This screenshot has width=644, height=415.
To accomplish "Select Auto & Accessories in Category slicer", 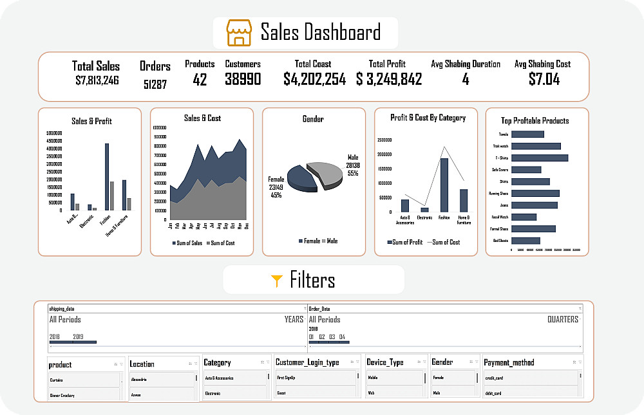I will click(235, 378).
